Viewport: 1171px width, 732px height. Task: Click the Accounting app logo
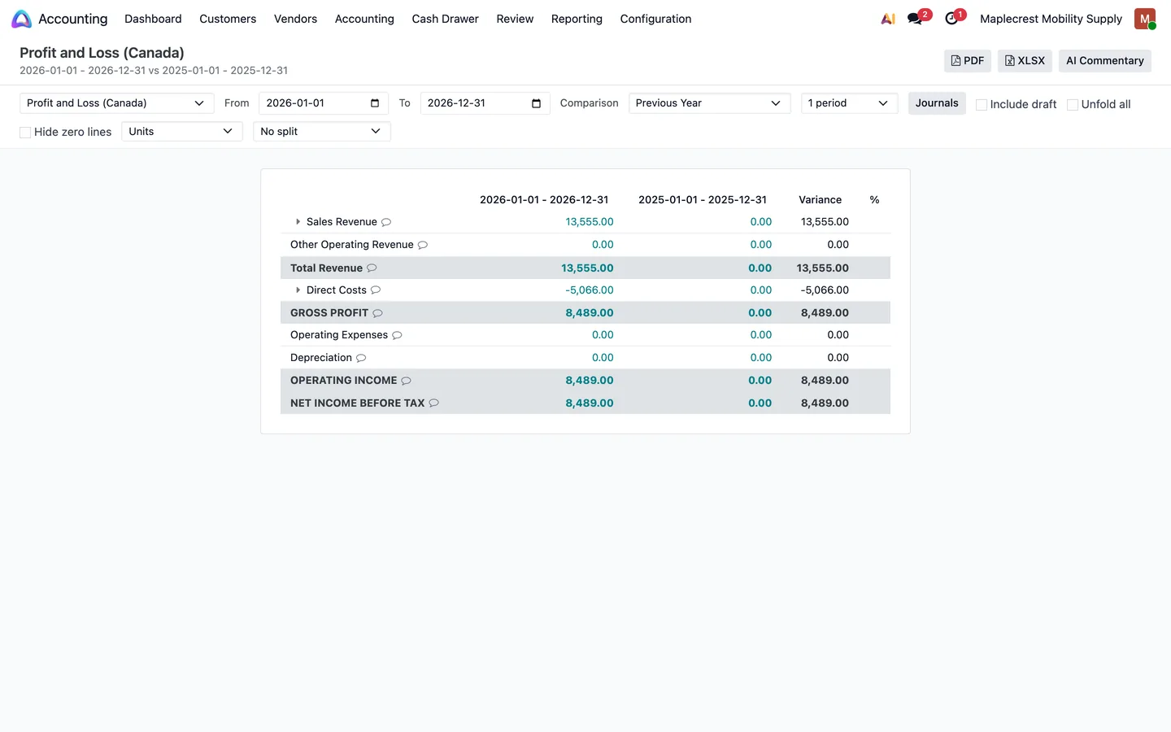tap(22, 19)
